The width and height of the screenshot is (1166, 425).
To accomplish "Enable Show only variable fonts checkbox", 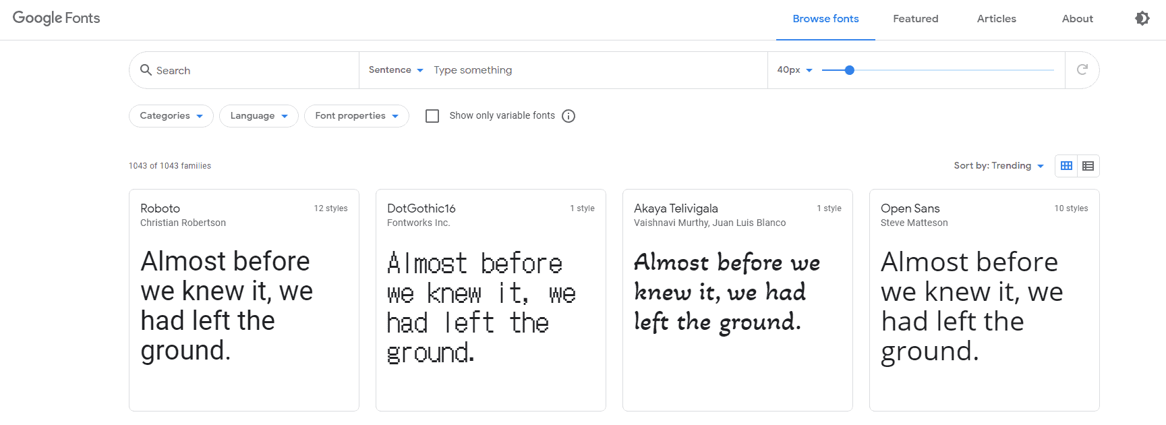I will pyautogui.click(x=432, y=116).
